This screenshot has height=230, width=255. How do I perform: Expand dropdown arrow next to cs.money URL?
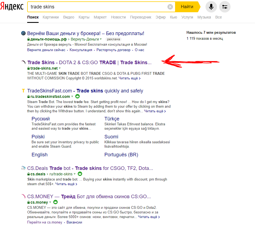click(50, 202)
